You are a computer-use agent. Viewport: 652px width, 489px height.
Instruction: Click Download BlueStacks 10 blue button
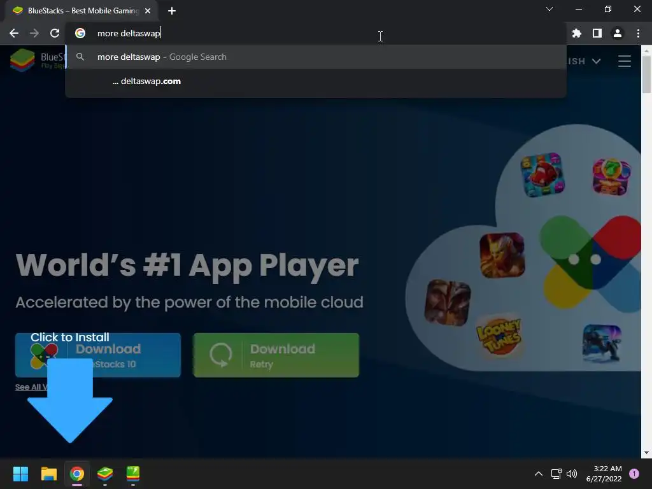[x=98, y=355]
